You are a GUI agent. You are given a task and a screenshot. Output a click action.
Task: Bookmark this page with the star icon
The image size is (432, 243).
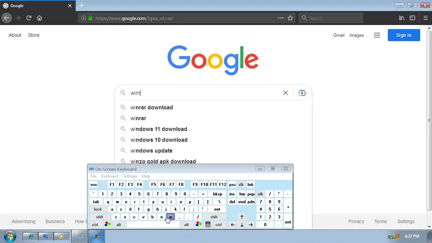(290, 18)
